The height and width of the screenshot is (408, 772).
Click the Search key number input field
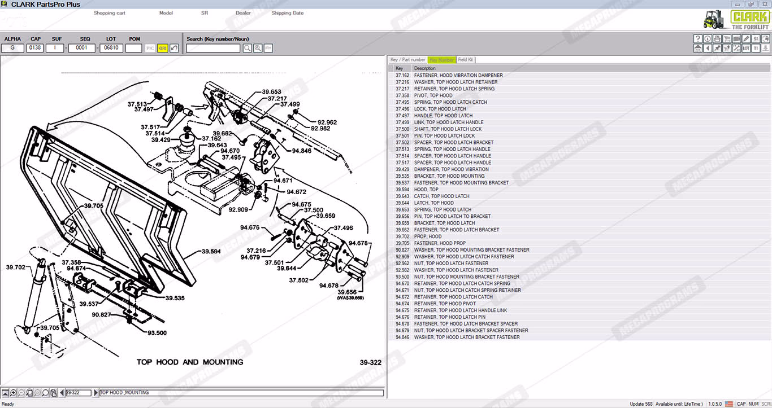click(213, 49)
